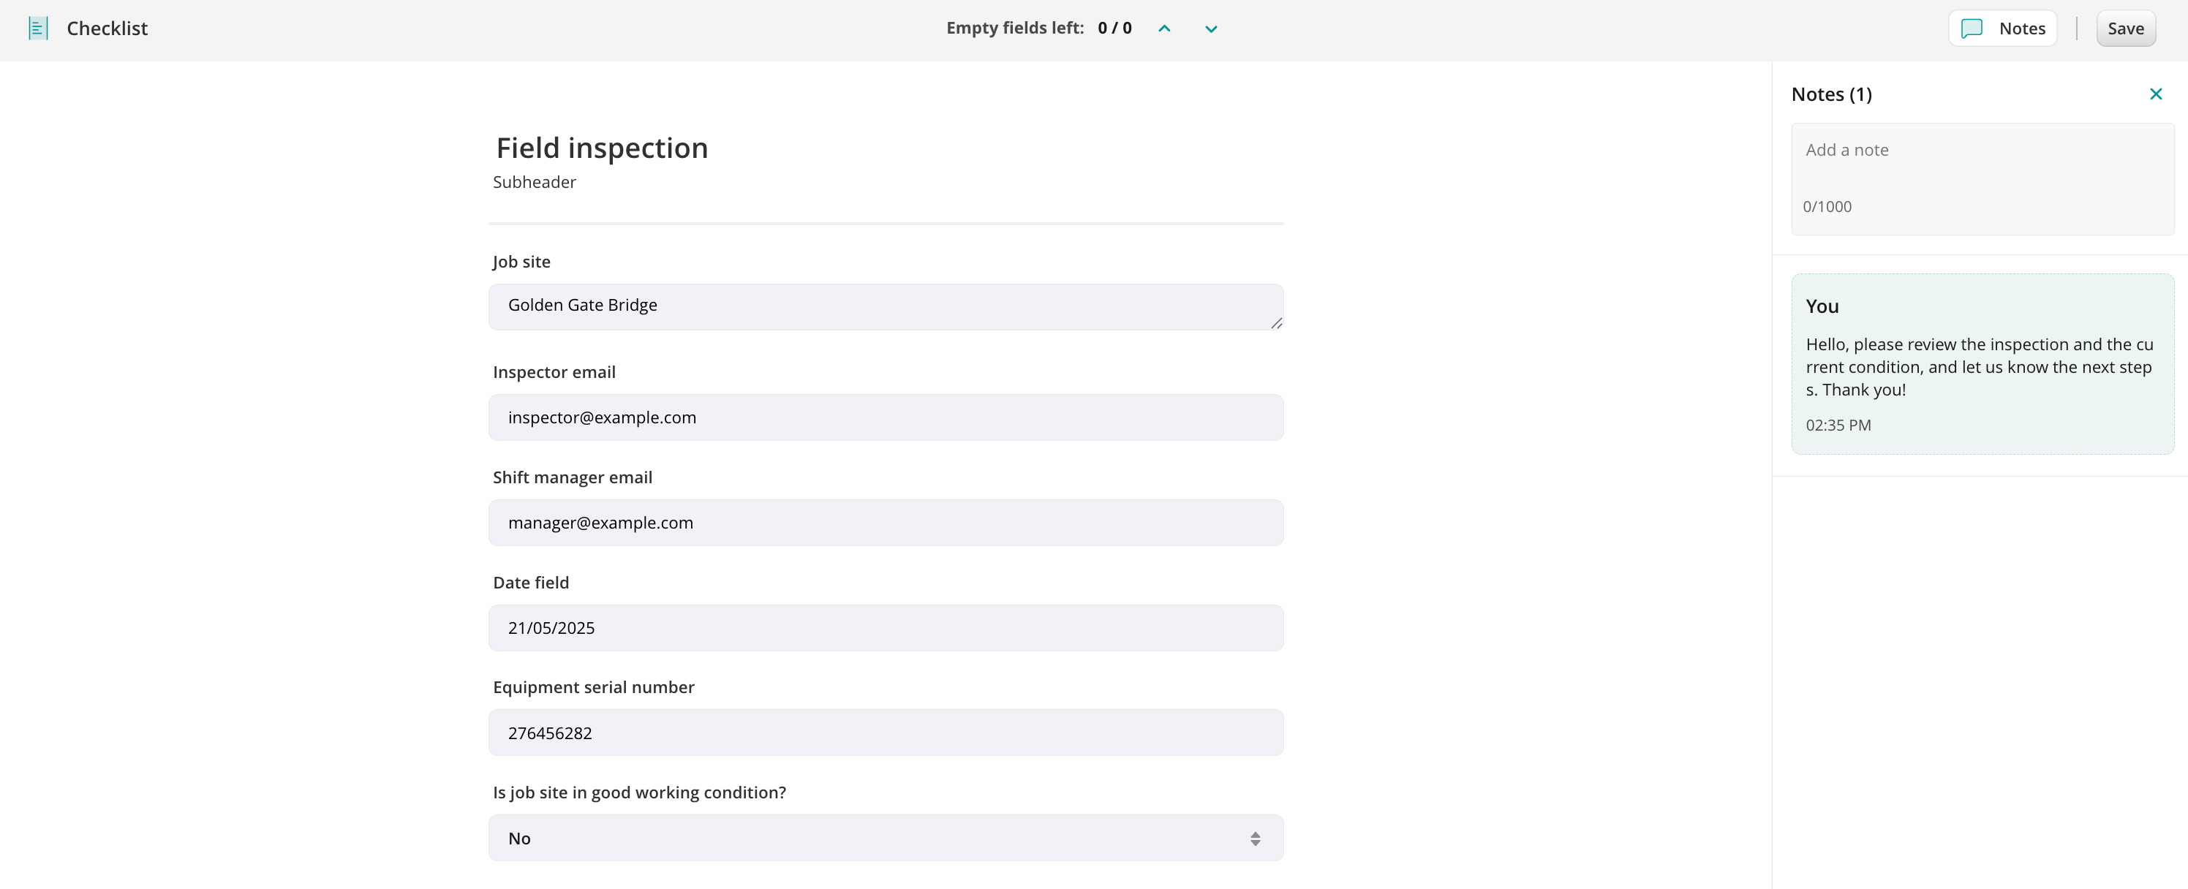Click the Field inspection heading
Viewport: 2188px width, 889px height.
pyautogui.click(x=601, y=148)
